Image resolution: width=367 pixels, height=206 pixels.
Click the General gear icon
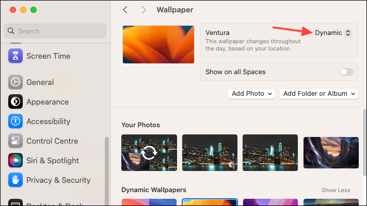pyautogui.click(x=15, y=82)
